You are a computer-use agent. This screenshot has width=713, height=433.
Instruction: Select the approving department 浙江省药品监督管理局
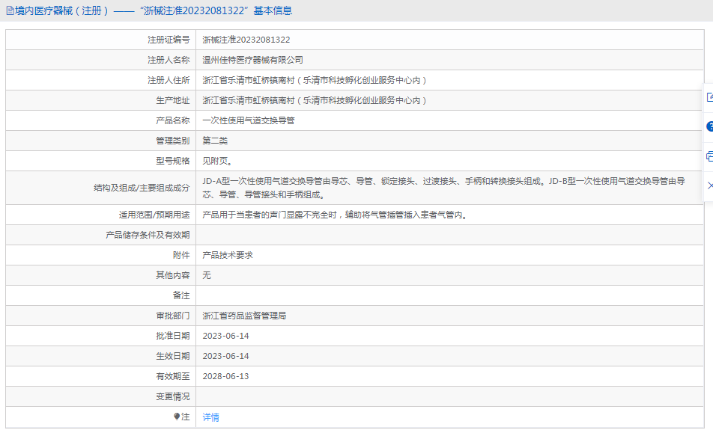[244, 316]
